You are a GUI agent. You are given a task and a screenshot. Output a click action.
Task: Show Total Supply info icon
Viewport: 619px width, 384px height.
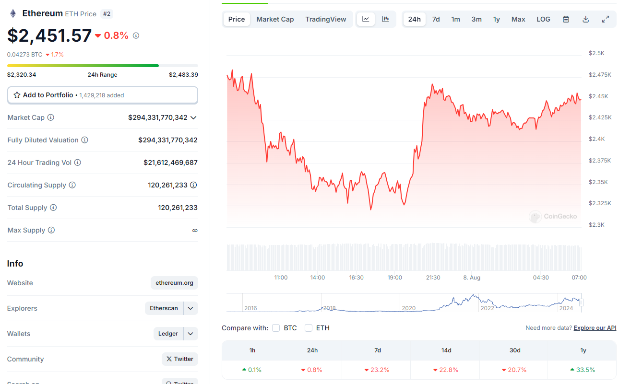[x=53, y=208]
